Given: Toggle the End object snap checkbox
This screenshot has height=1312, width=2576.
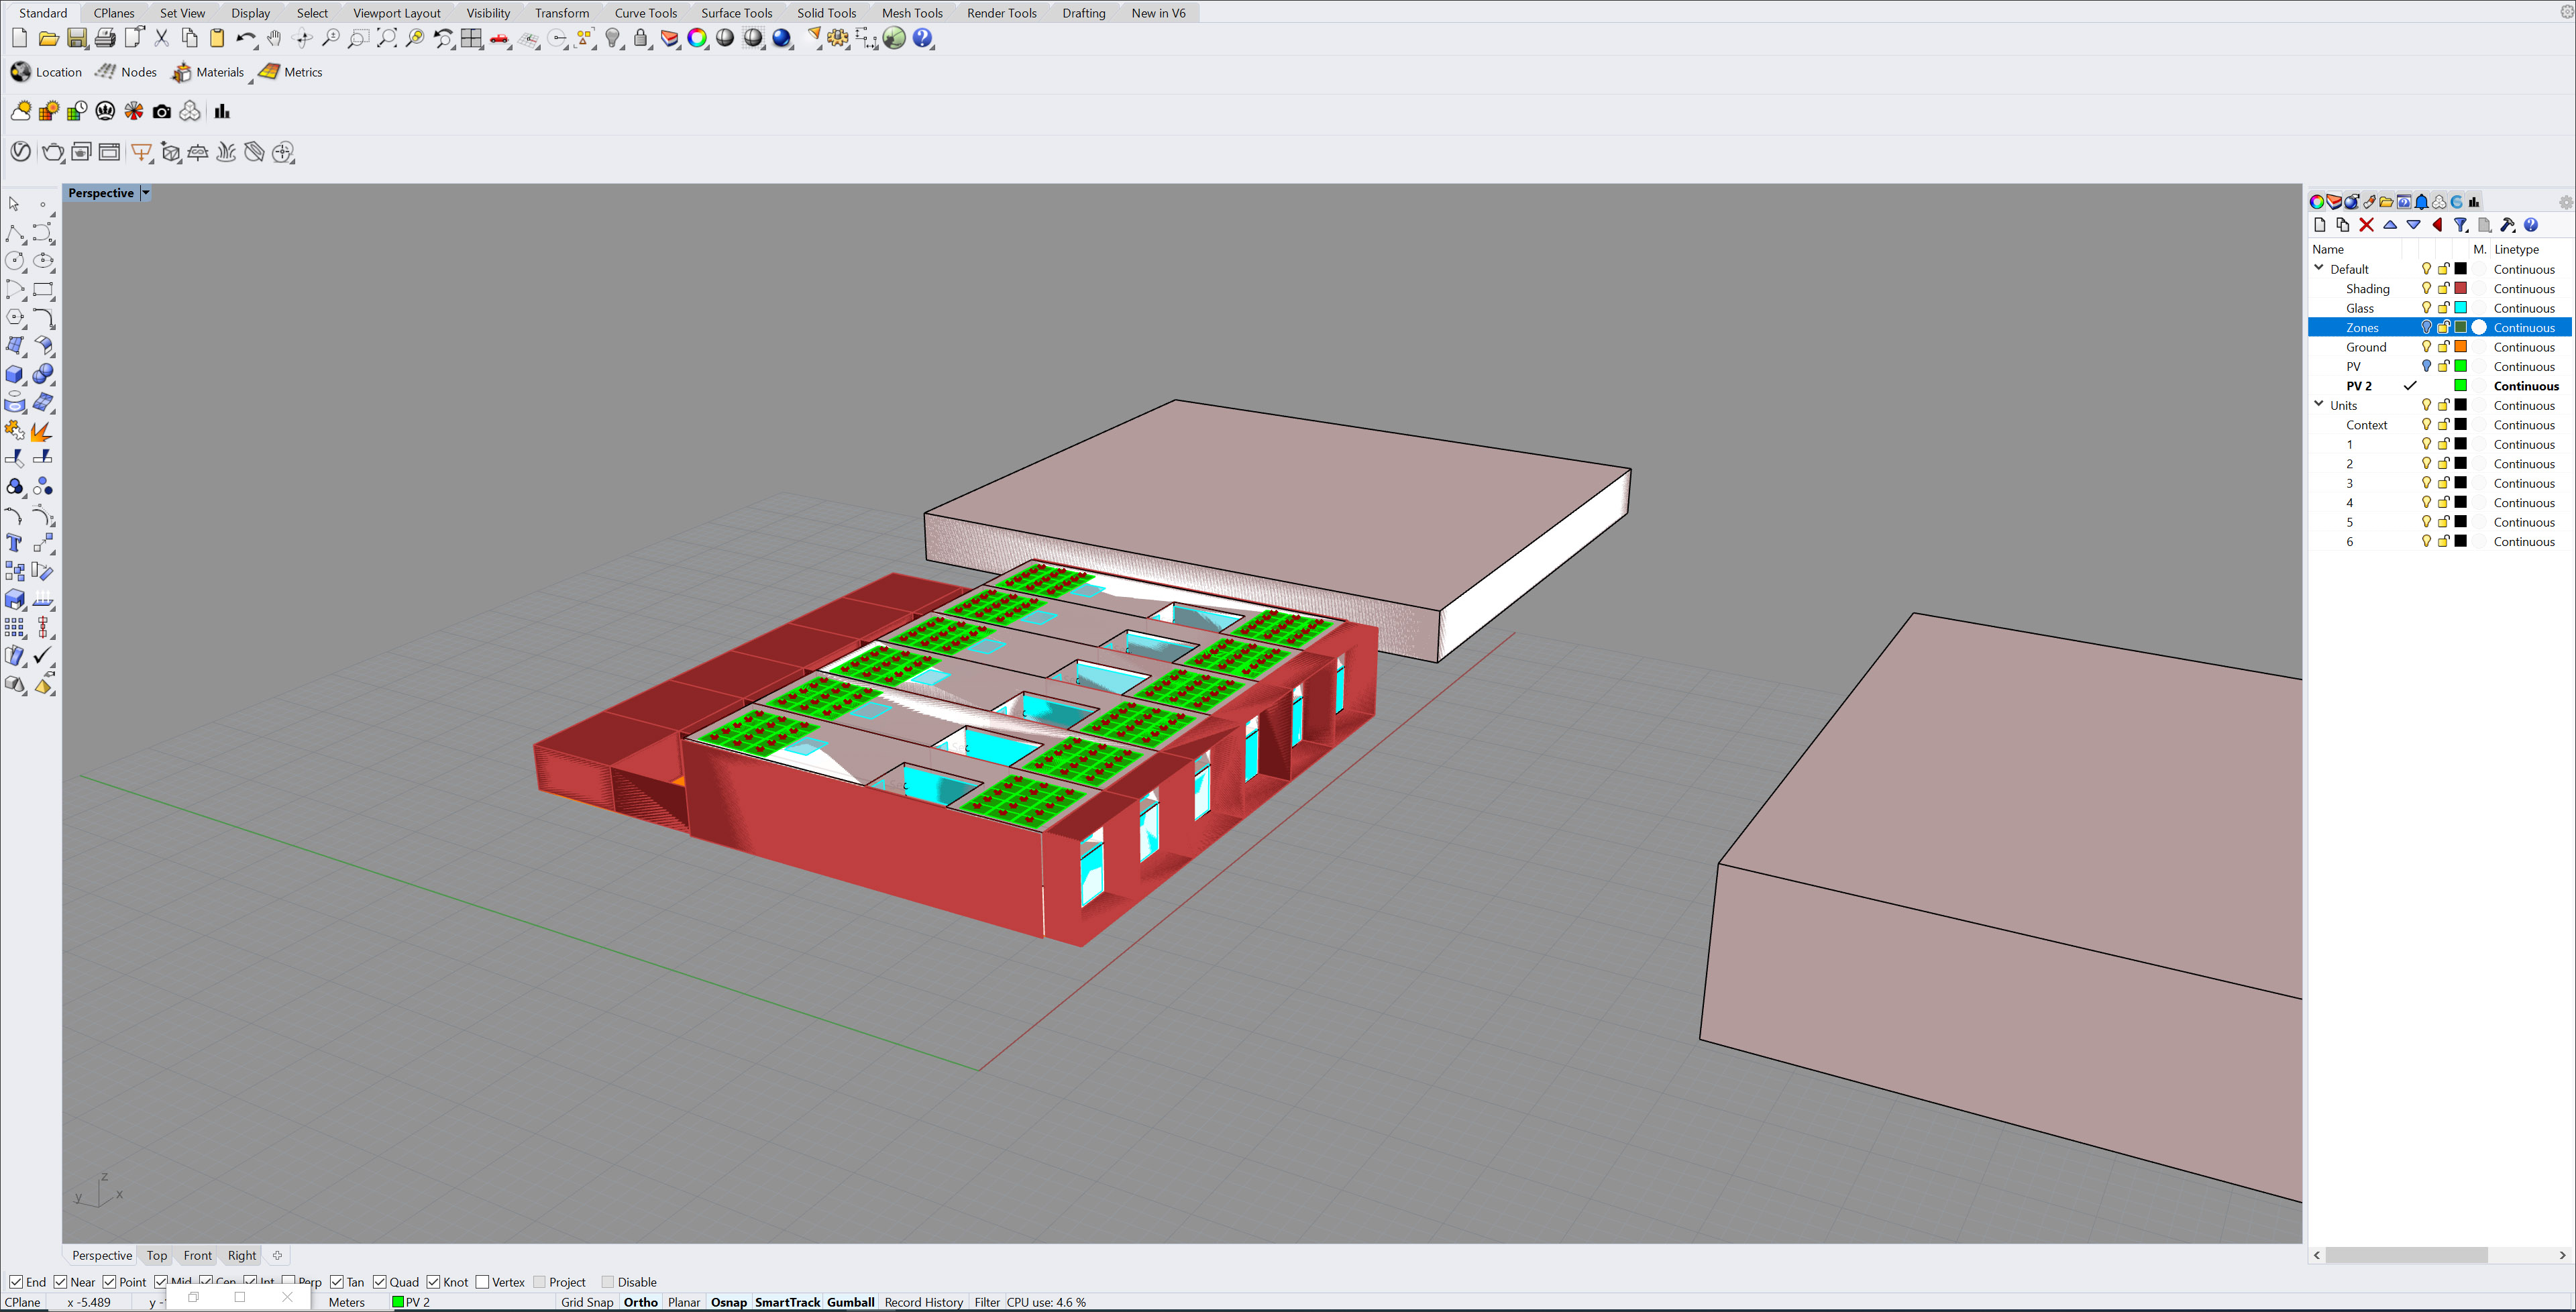Looking at the screenshot, I should 16,1282.
